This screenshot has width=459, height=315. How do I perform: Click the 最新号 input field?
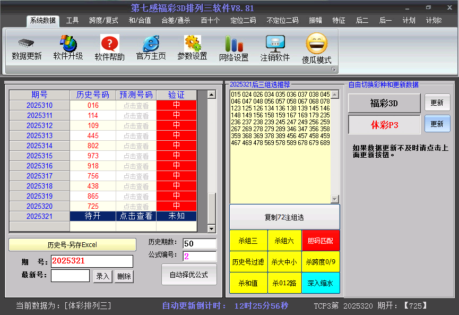coord(70,276)
